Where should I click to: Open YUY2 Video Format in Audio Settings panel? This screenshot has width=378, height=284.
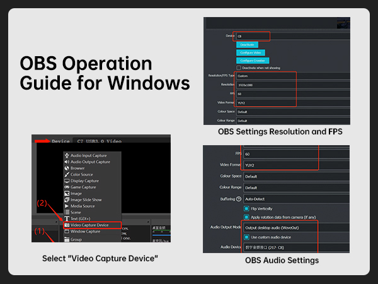click(297, 165)
